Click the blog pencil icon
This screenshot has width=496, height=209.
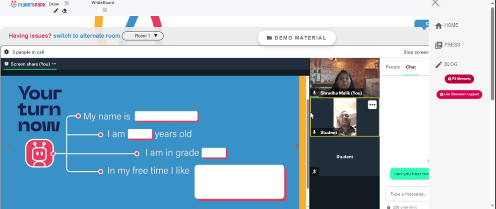pyautogui.click(x=438, y=65)
